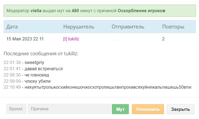
Task: Focus the Время input field
Action: 16,109
